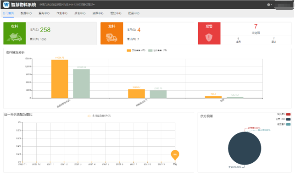295x176 pixels.
Task: Click the red shield 预警 warning icon
Action: (x=209, y=38)
